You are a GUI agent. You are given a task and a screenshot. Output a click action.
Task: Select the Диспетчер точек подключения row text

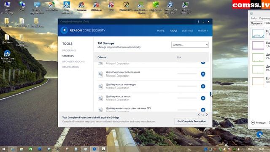pyautogui.click(x=123, y=72)
